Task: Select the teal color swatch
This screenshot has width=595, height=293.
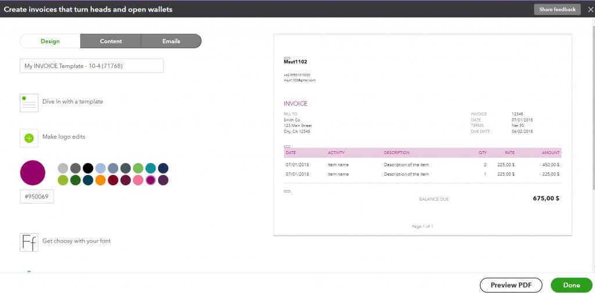Action: (150, 168)
